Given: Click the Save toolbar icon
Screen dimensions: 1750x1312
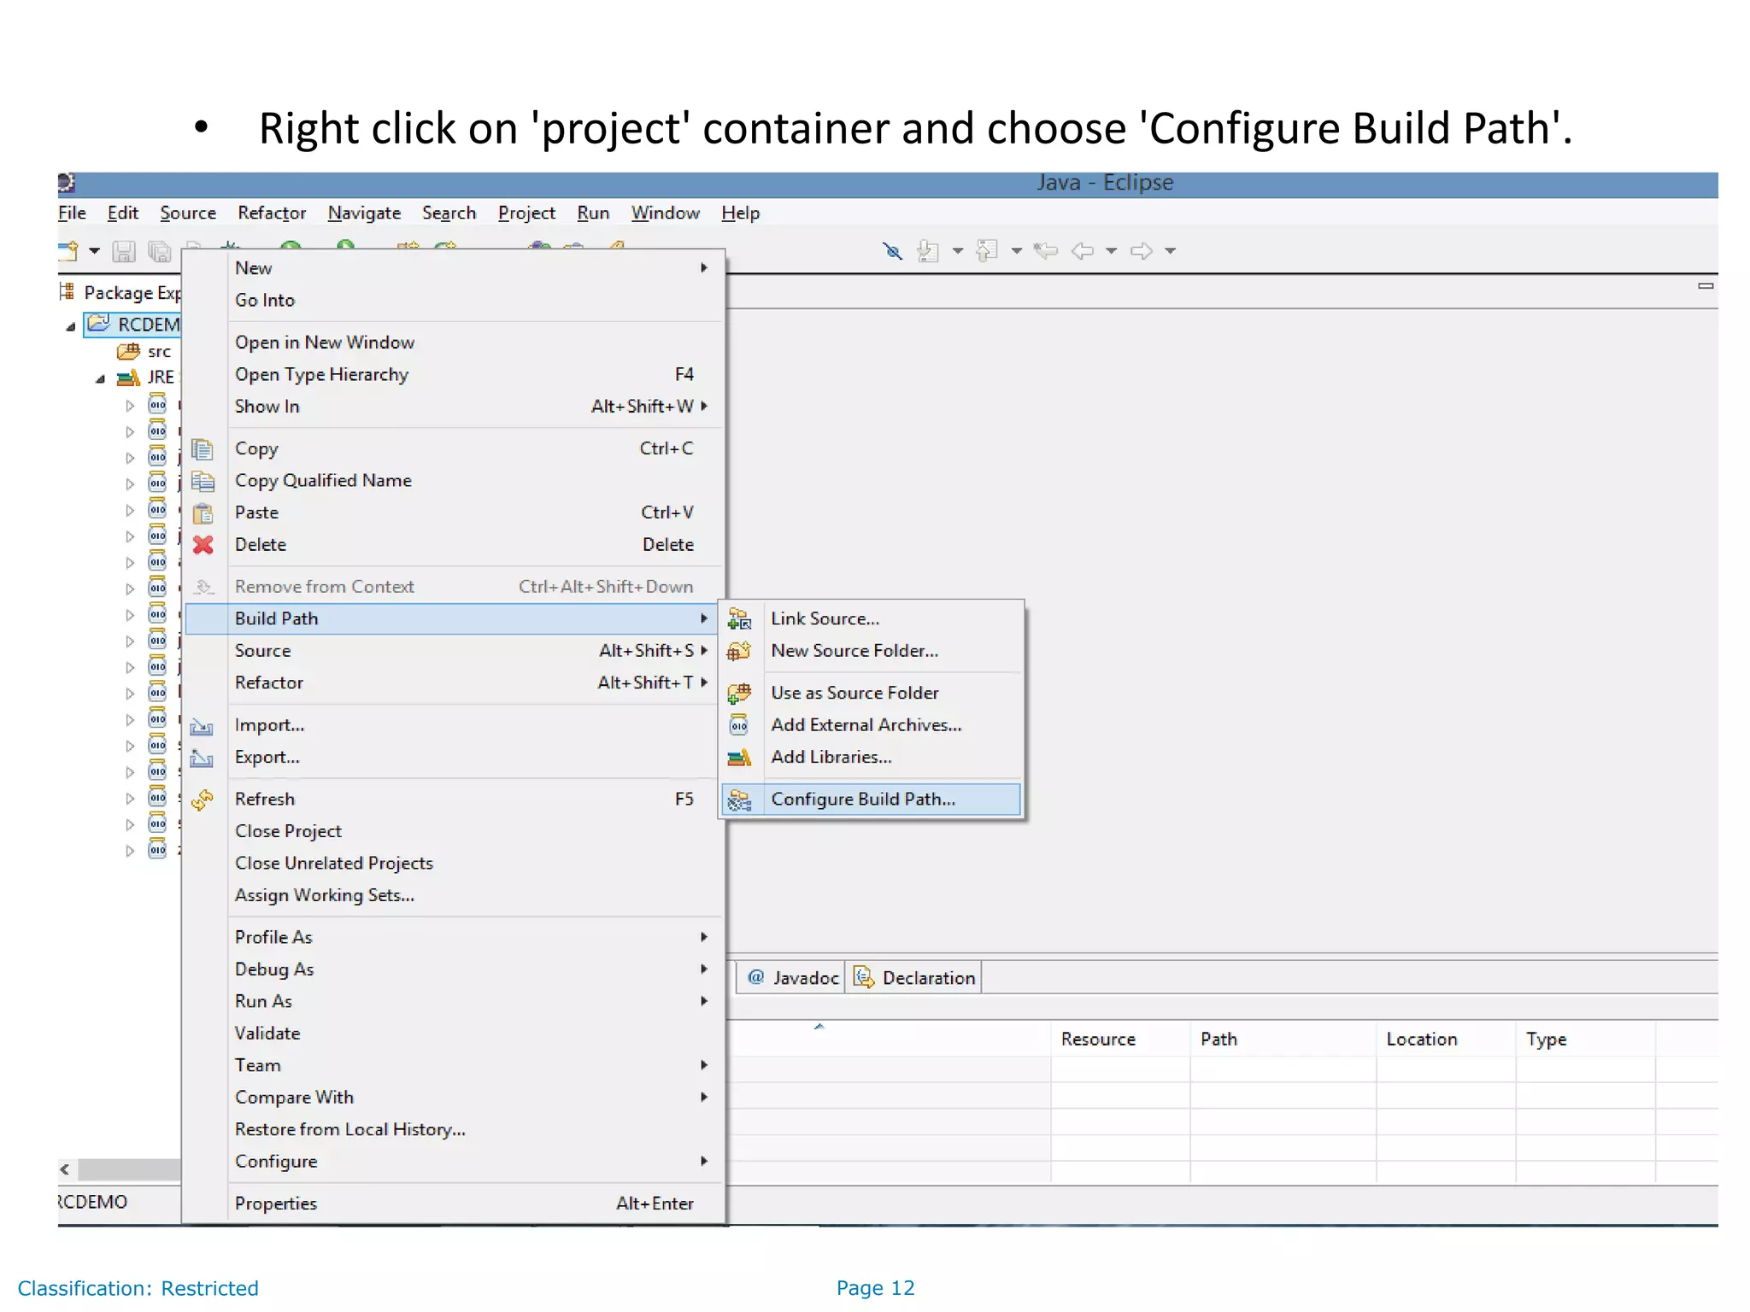Looking at the screenshot, I should coord(124,251).
